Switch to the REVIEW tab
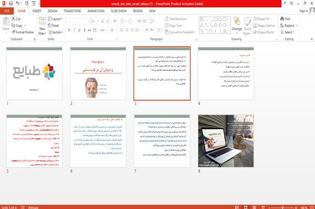315x209 pixels. tap(138, 11)
